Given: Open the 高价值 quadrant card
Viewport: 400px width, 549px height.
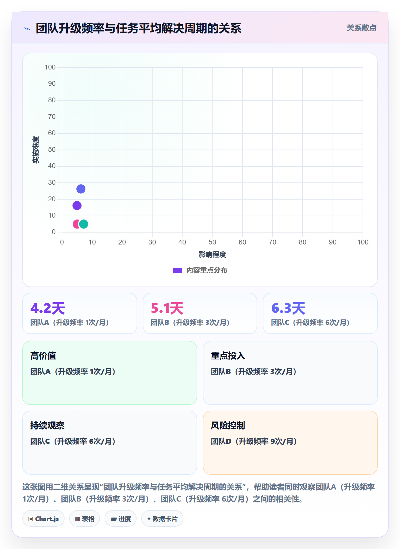Looking at the screenshot, I should 110,373.
